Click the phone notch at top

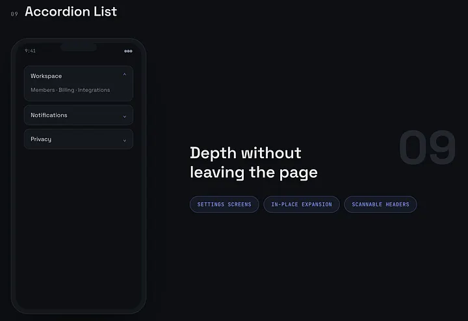click(x=79, y=47)
